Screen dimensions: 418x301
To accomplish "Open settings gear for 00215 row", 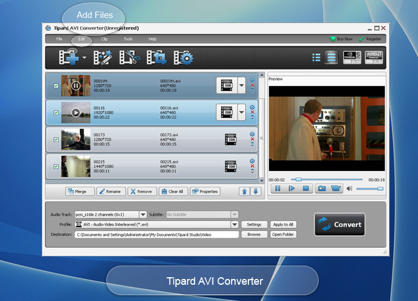I will (x=252, y=161).
